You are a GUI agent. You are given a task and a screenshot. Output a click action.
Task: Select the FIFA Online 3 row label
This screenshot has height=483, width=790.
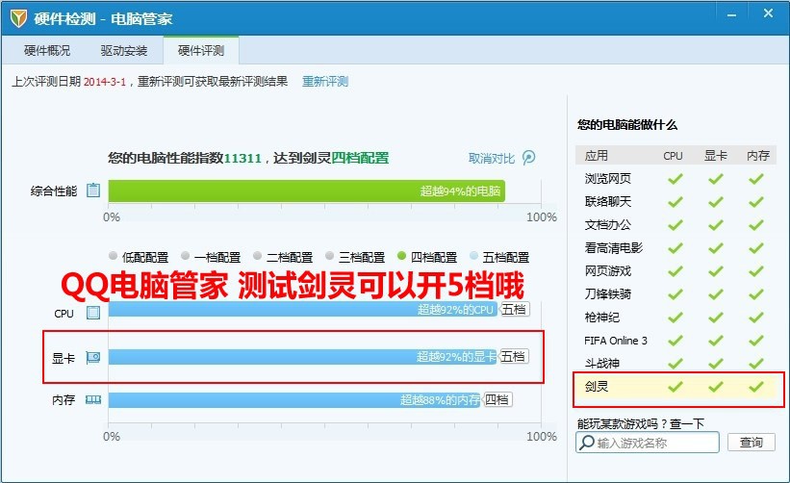pyautogui.click(x=616, y=341)
